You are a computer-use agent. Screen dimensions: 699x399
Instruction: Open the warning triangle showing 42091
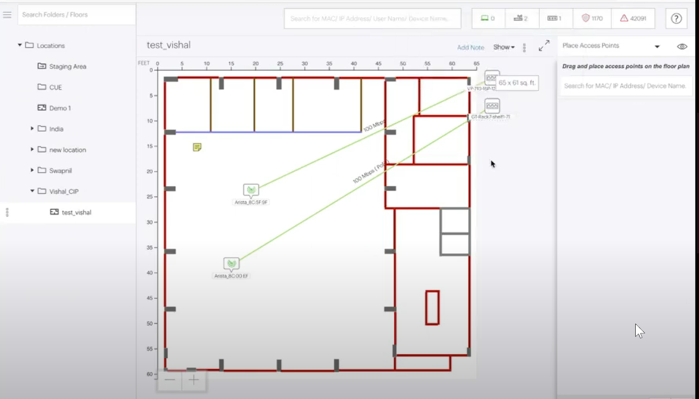pos(633,18)
